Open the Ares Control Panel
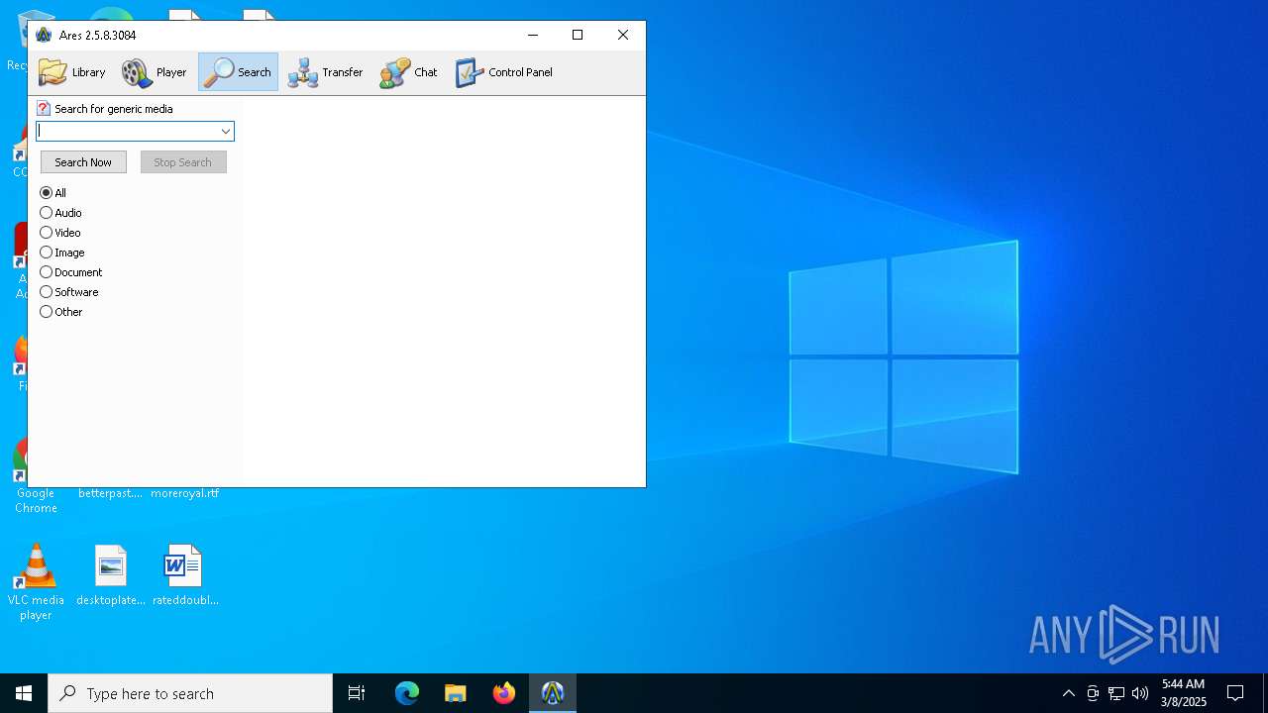The image size is (1268, 713). (x=504, y=72)
